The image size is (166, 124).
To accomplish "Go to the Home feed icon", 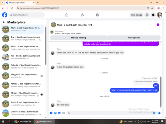I will 66,15.
